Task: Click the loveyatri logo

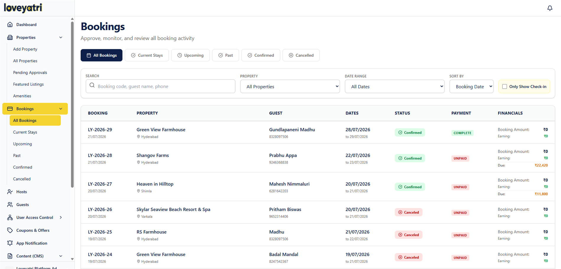Action: [23, 8]
